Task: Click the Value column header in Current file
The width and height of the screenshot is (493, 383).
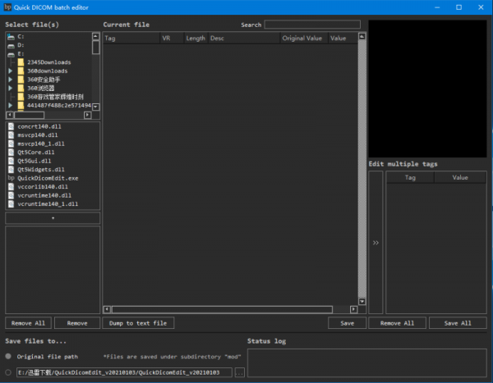Action: pos(343,39)
